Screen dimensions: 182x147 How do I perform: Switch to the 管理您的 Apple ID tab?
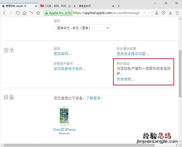(19, 6)
